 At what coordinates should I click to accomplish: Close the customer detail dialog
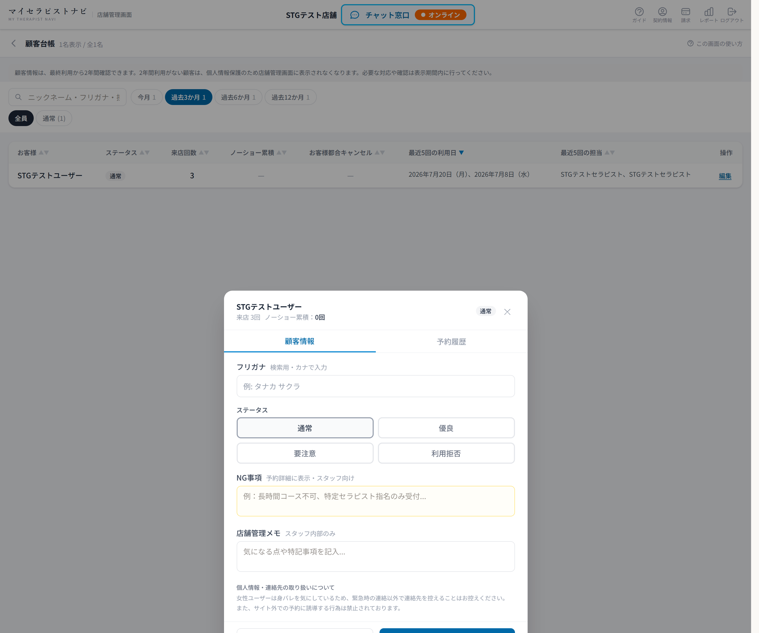point(507,312)
